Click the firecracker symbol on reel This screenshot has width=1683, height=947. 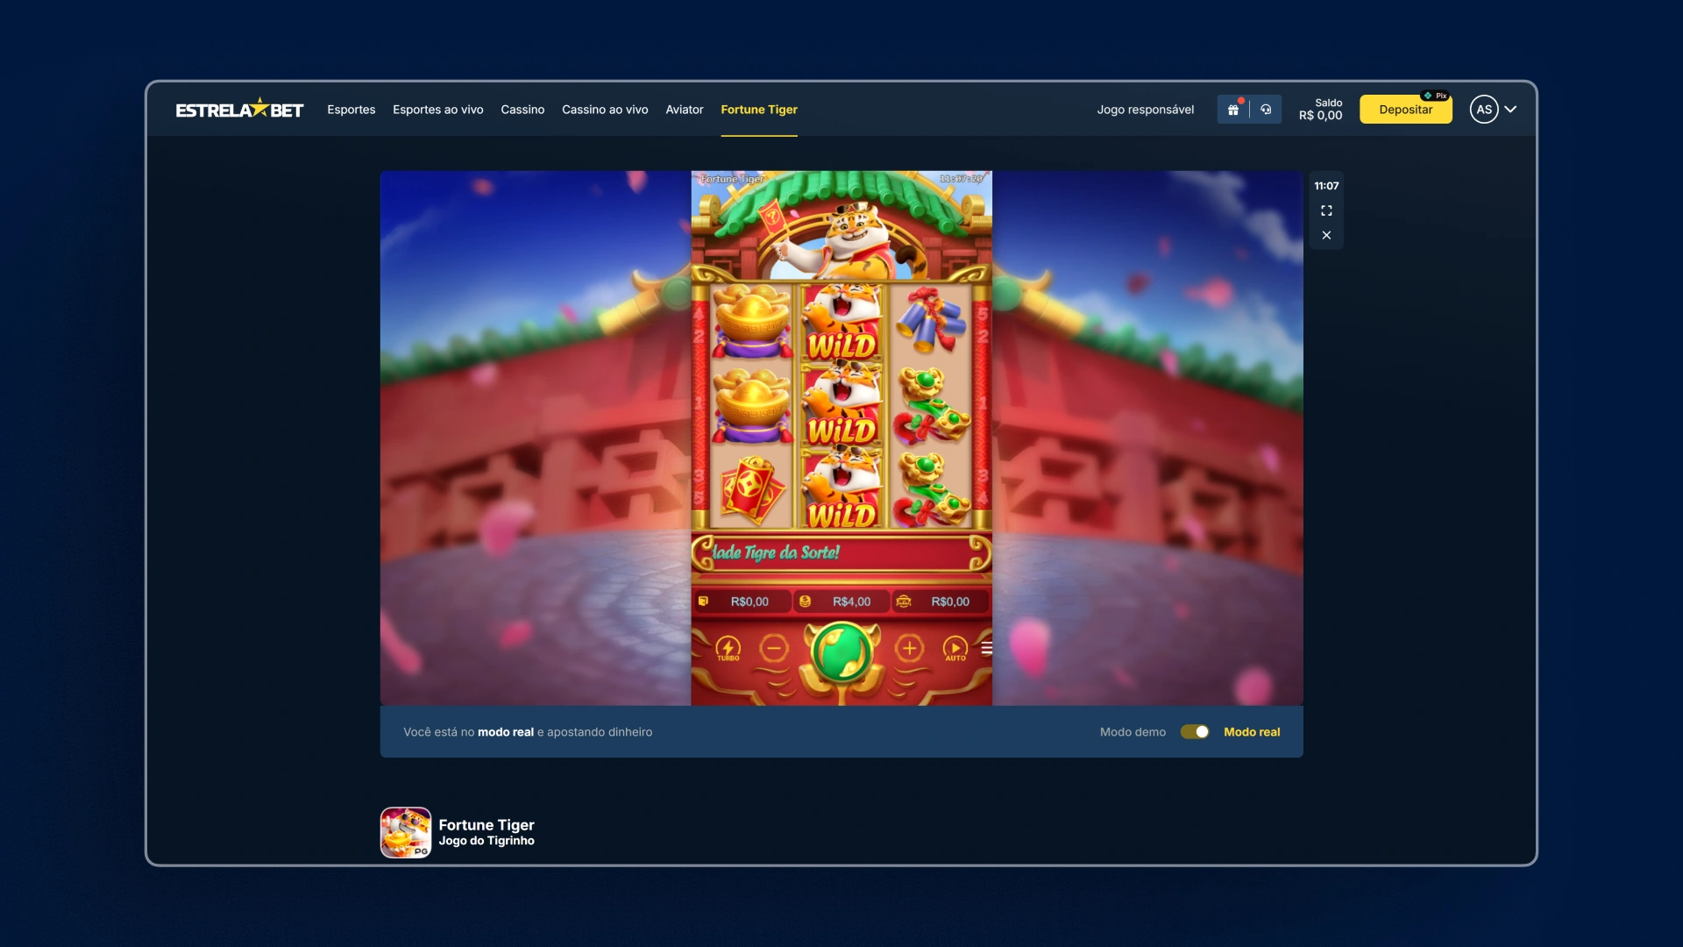click(931, 319)
